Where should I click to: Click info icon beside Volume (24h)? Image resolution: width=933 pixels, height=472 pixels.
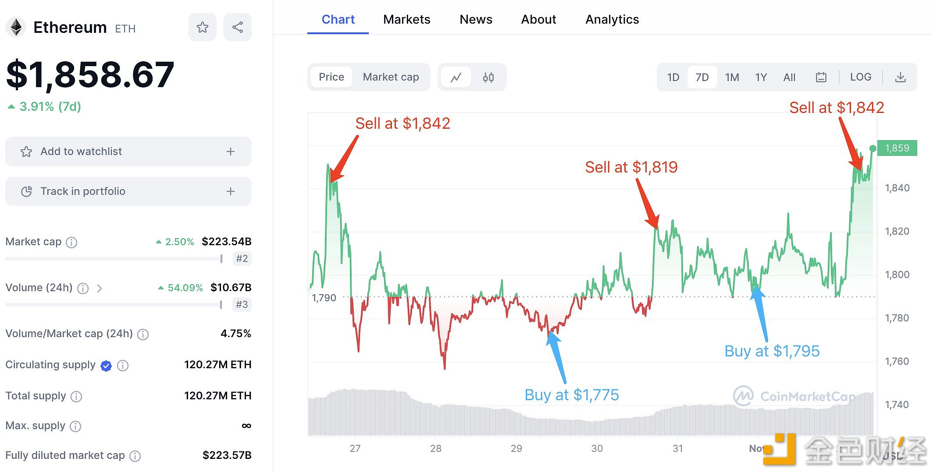83,288
